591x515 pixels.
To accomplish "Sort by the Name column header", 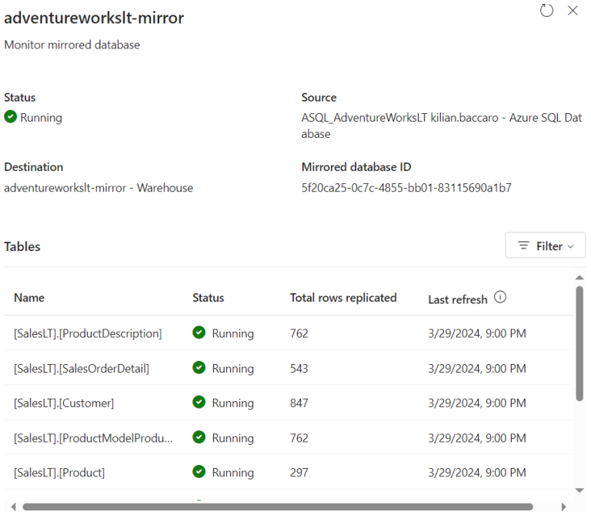I will (x=29, y=298).
